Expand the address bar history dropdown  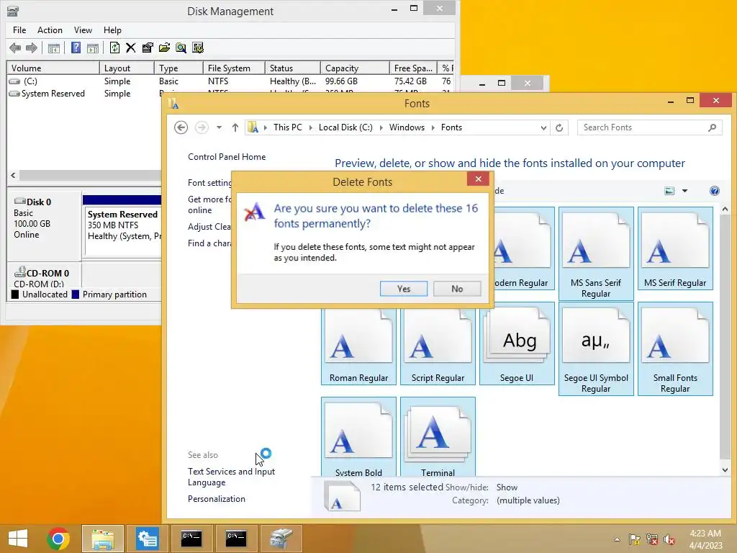coord(543,128)
